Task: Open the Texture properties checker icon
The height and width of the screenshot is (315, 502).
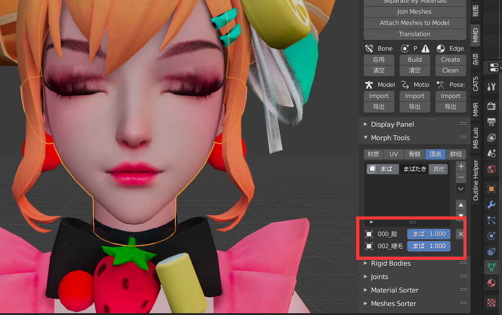Action: point(491,302)
